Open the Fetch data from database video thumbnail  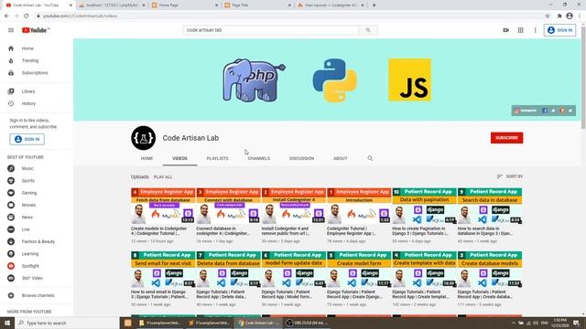(163, 206)
